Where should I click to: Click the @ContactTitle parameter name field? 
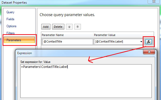68,41
